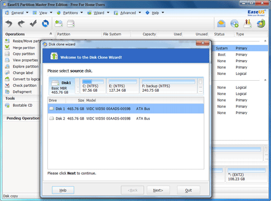Open the Advanced menu
The image size is (271, 201).
128,13
